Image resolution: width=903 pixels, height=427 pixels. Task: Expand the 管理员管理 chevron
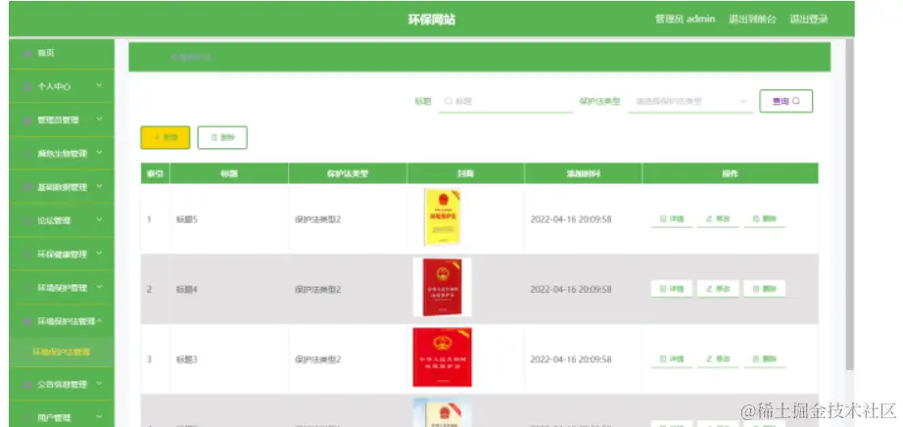[x=99, y=119]
